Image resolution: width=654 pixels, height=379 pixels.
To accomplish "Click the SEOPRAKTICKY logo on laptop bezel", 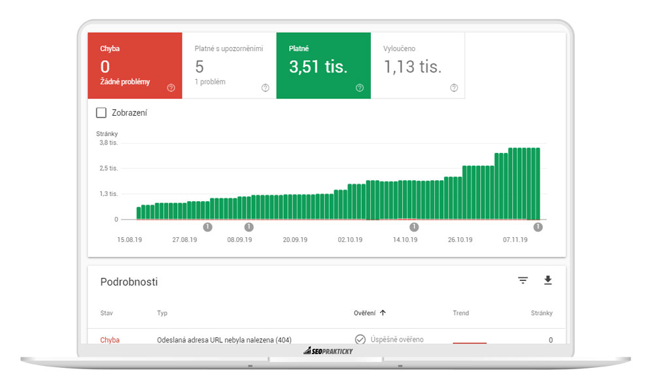I will point(328,351).
